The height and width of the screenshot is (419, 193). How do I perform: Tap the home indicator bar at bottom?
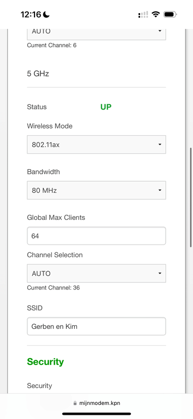[97, 414]
